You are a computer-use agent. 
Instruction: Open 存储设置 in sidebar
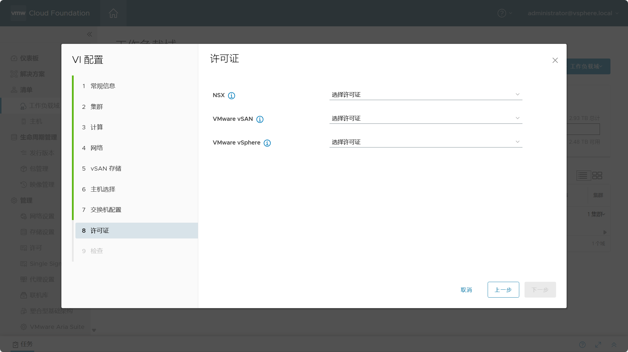[42, 232]
